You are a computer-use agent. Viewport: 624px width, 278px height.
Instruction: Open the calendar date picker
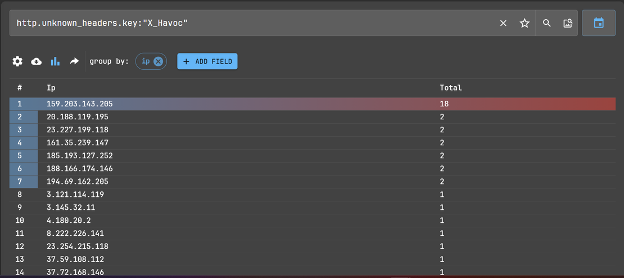(x=599, y=23)
